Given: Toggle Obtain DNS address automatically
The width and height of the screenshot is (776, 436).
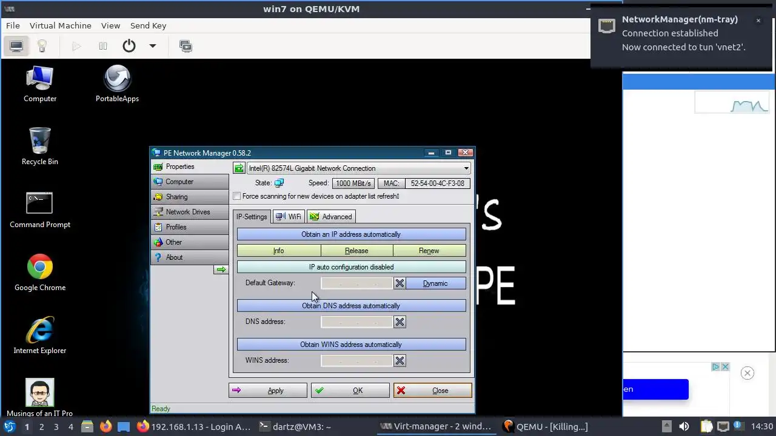Looking at the screenshot, I should [x=351, y=306].
